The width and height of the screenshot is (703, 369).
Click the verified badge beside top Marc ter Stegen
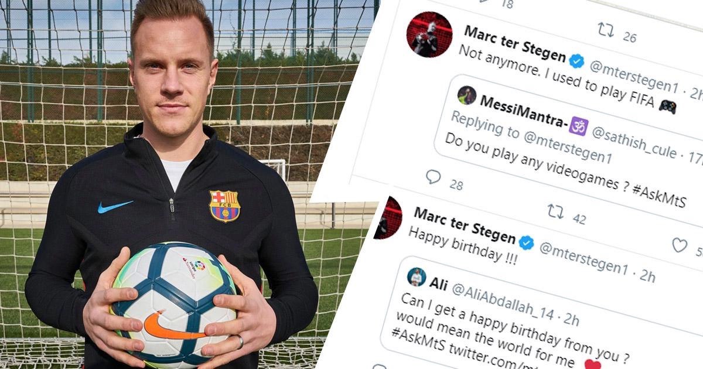point(576,60)
